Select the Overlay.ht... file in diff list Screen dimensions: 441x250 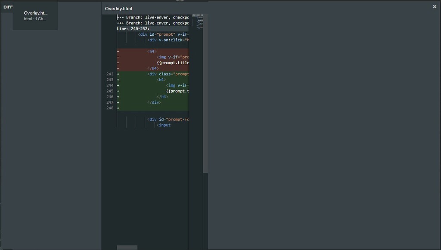[35, 13]
